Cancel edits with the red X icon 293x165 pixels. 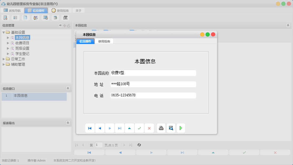pyautogui.click(x=149, y=128)
